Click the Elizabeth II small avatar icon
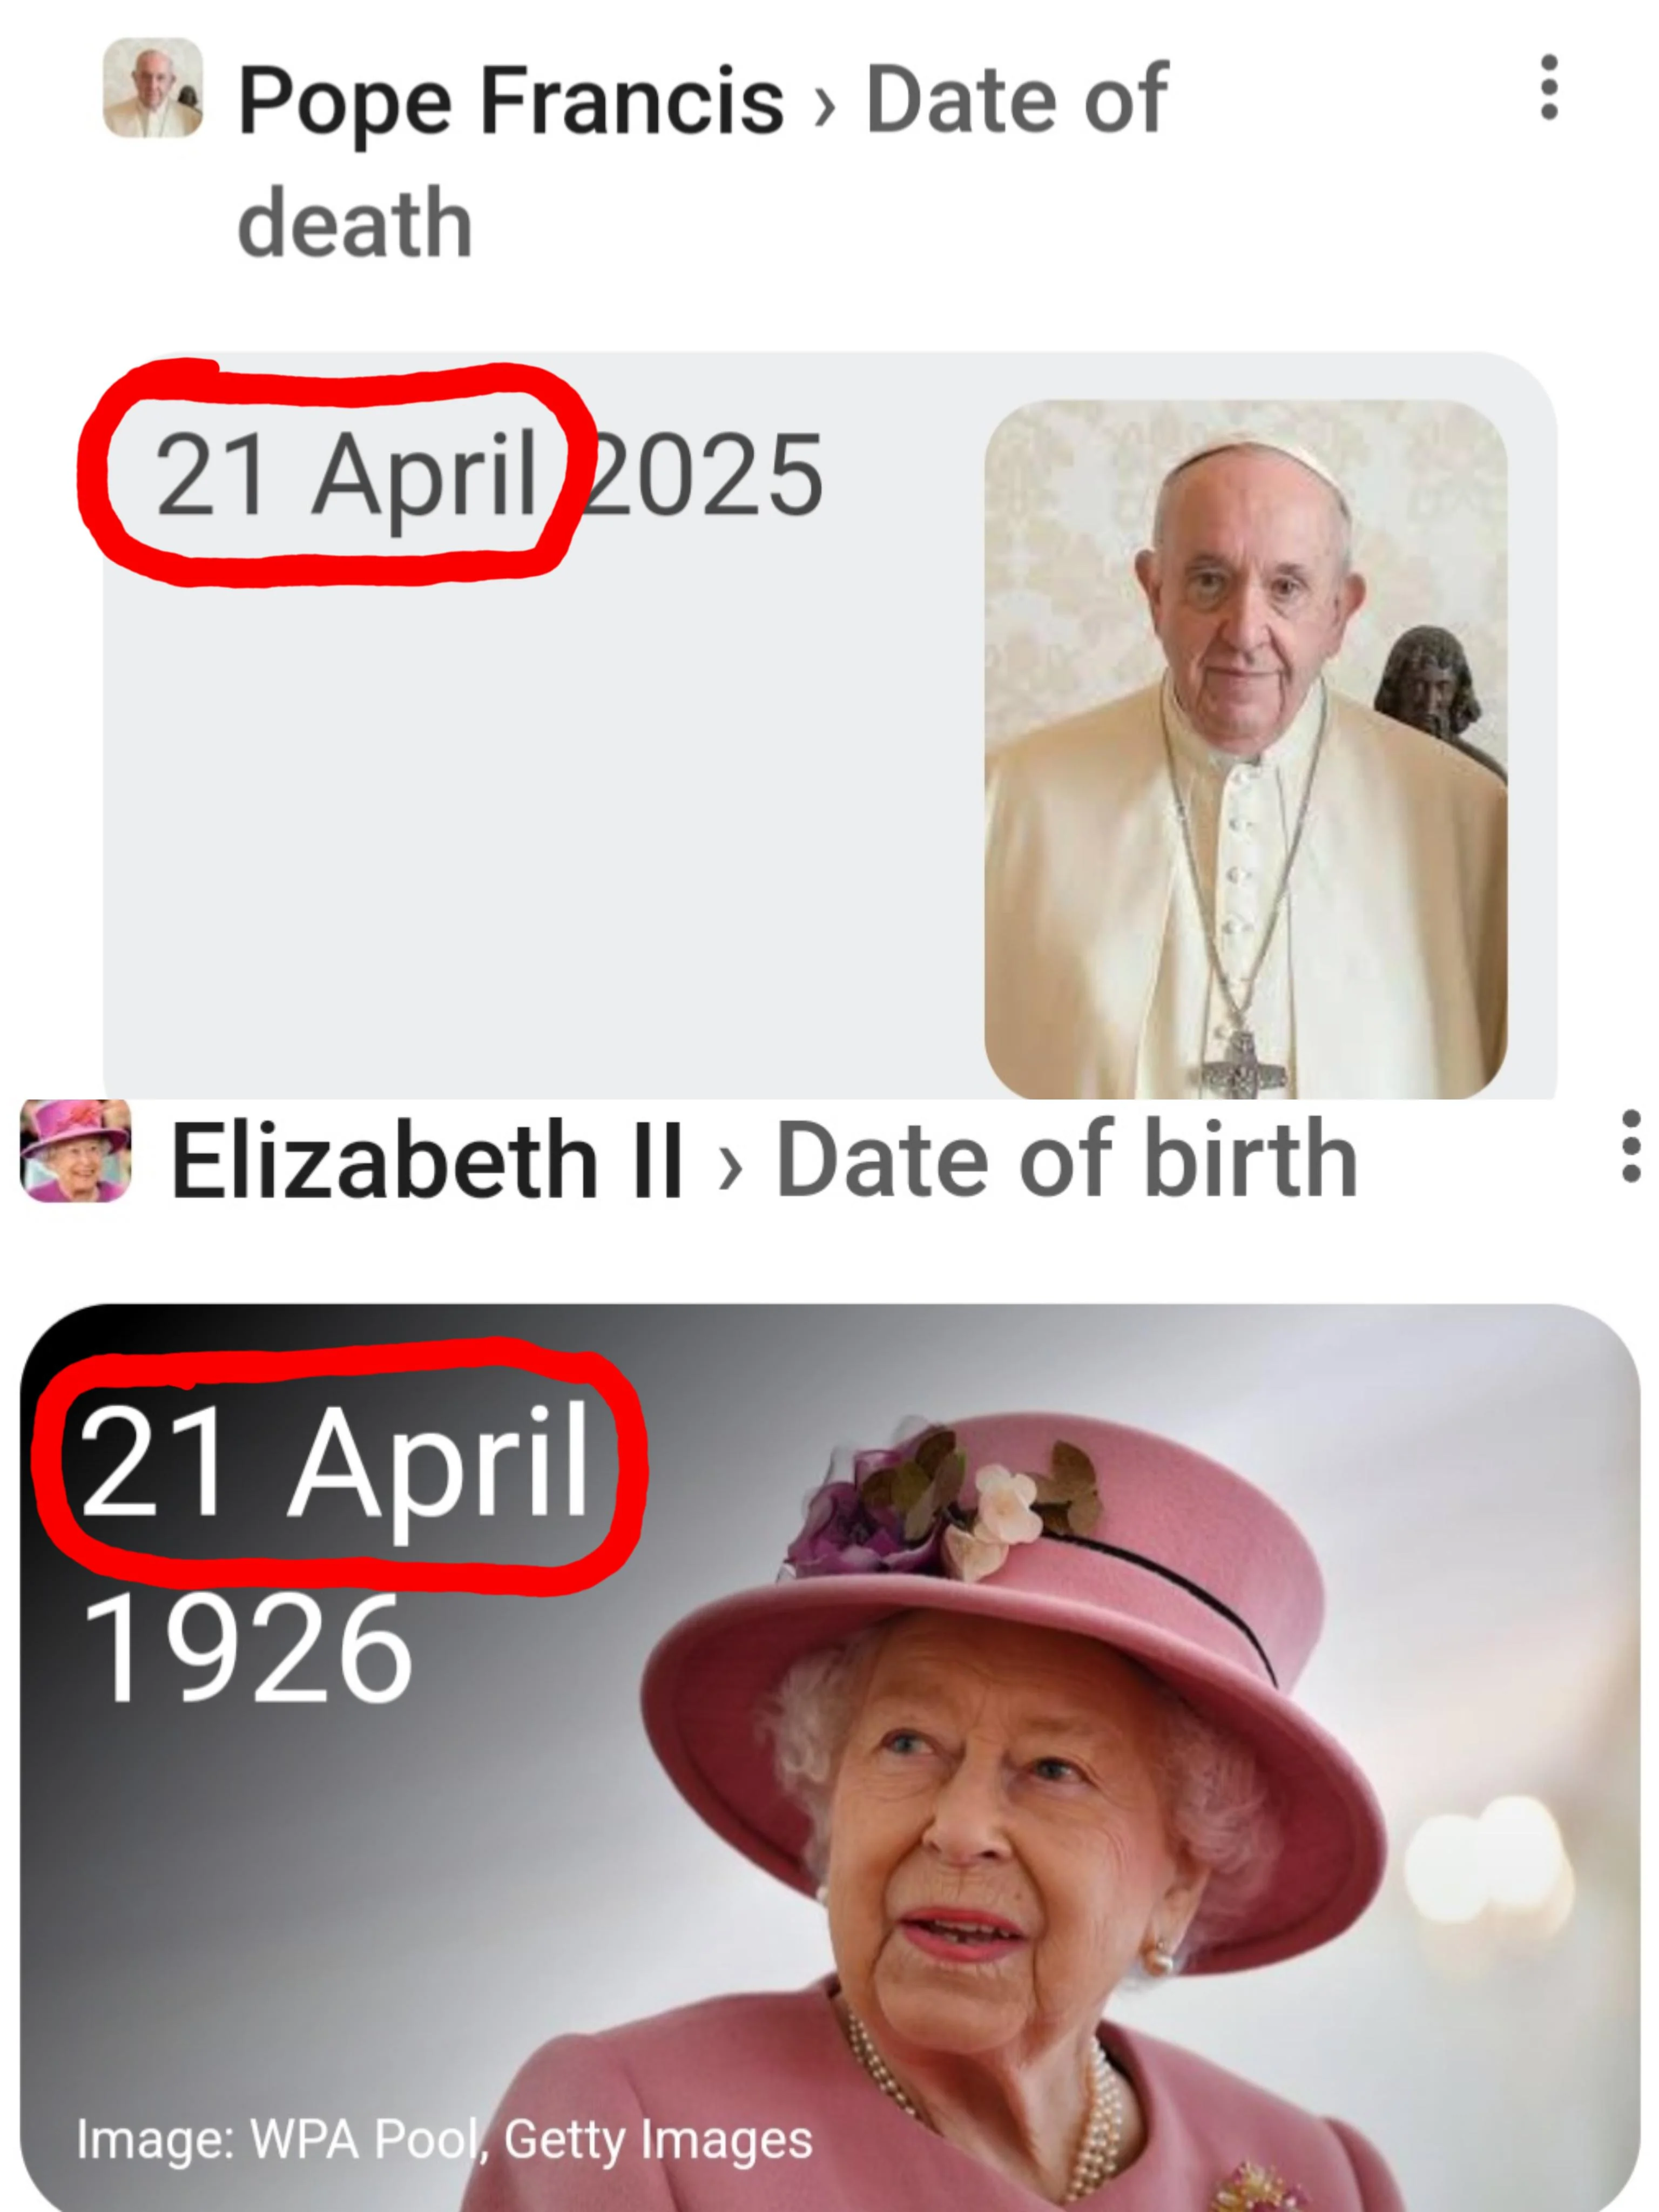Image resolution: width=1659 pixels, height=2212 pixels. [76, 1151]
